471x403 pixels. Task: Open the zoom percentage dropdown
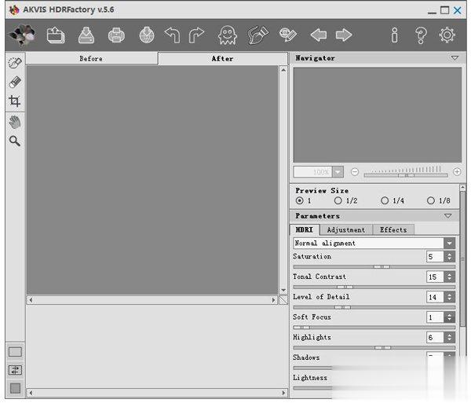click(x=338, y=172)
